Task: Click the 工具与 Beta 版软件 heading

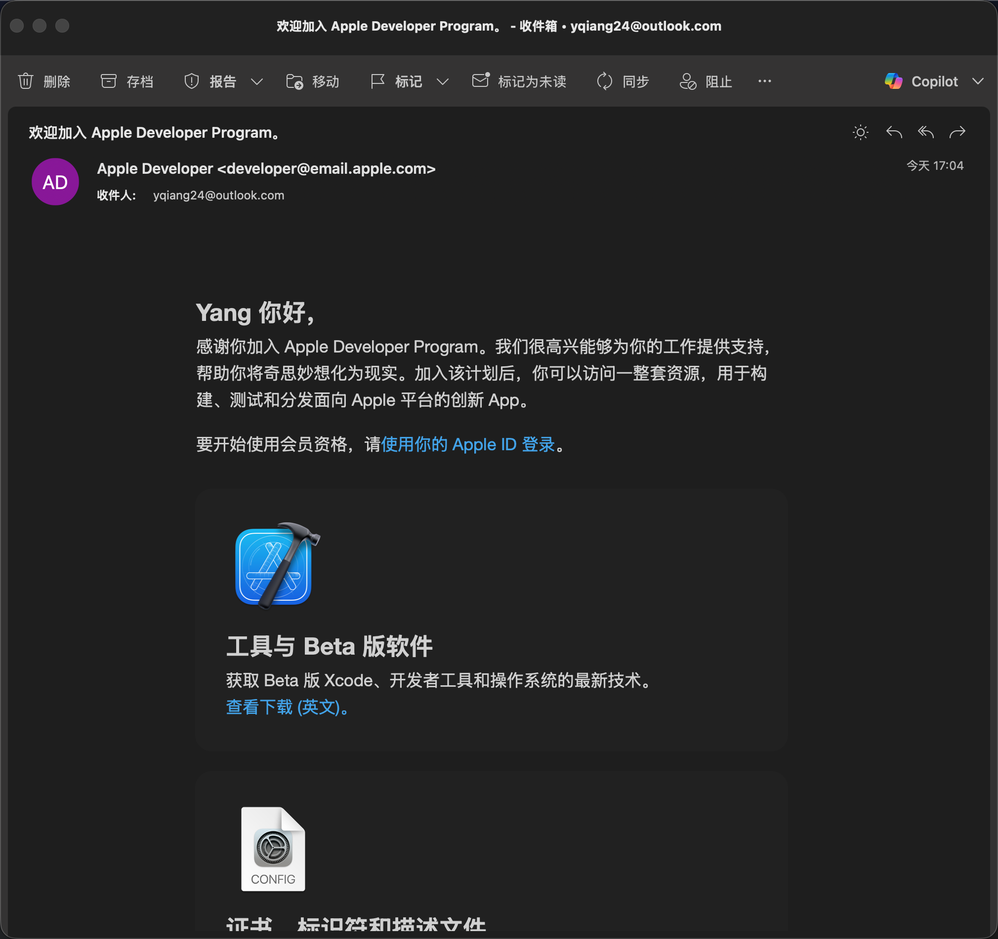Action: click(330, 647)
